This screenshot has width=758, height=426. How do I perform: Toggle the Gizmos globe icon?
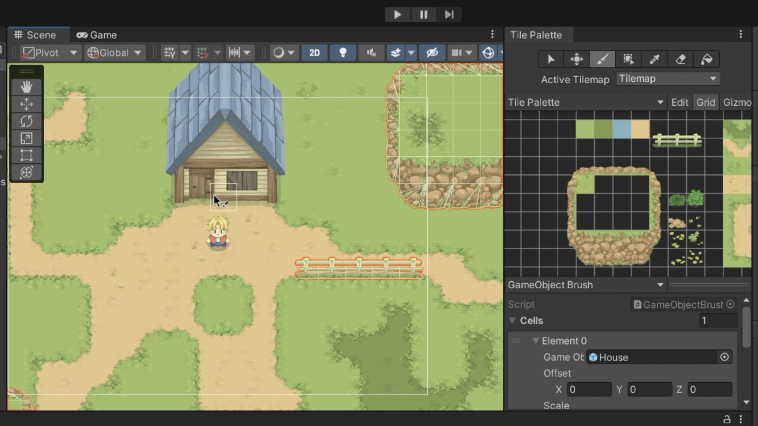[488, 52]
